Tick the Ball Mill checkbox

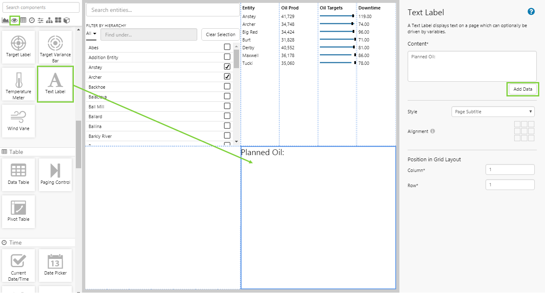tap(227, 106)
